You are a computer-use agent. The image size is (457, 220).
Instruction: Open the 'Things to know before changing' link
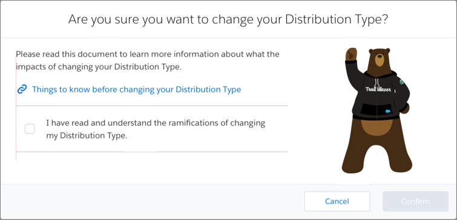click(x=136, y=89)
